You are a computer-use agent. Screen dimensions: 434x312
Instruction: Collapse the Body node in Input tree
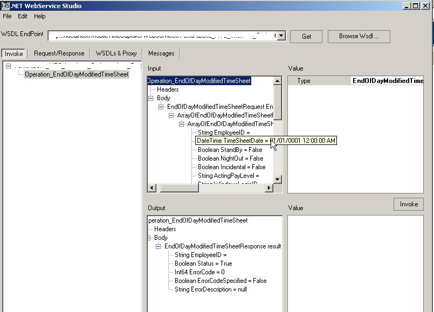[x=151, y=98]
